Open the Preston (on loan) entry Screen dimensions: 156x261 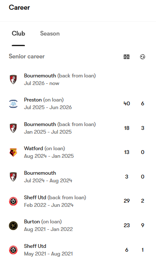coord(78,104)
